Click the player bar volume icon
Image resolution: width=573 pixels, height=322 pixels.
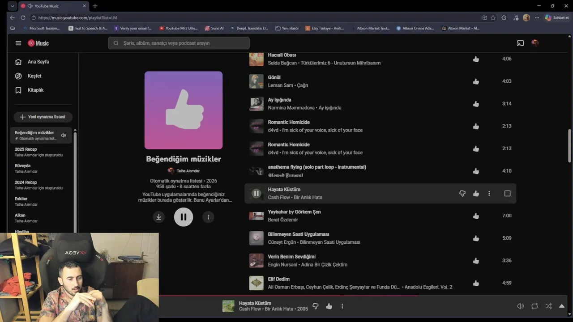coord(520,306)
